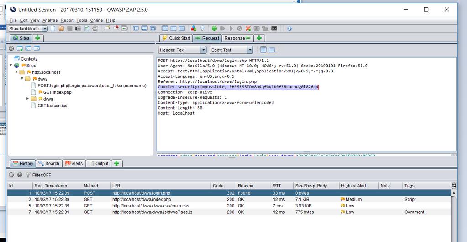Image resolution: width=467 pixels, height=242 pixels.
Task: Switch to the Search tab
Action: click(49, 163)
